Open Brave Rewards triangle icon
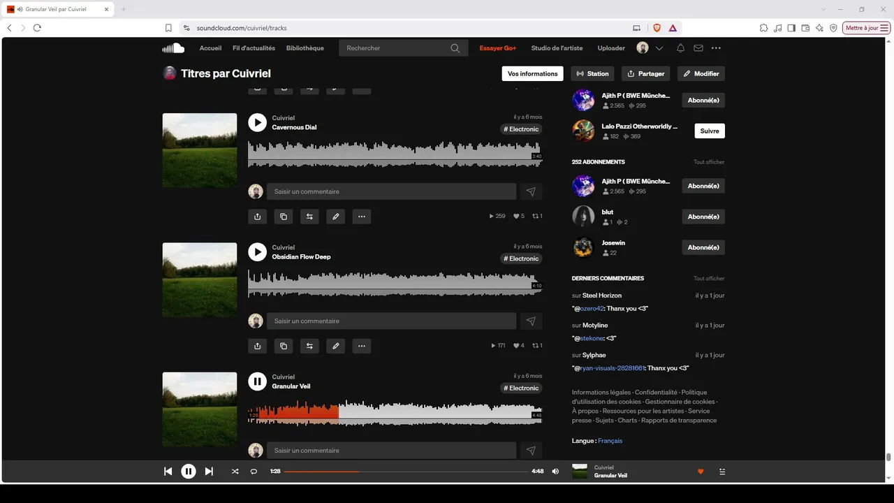 [x=673, y=28]
